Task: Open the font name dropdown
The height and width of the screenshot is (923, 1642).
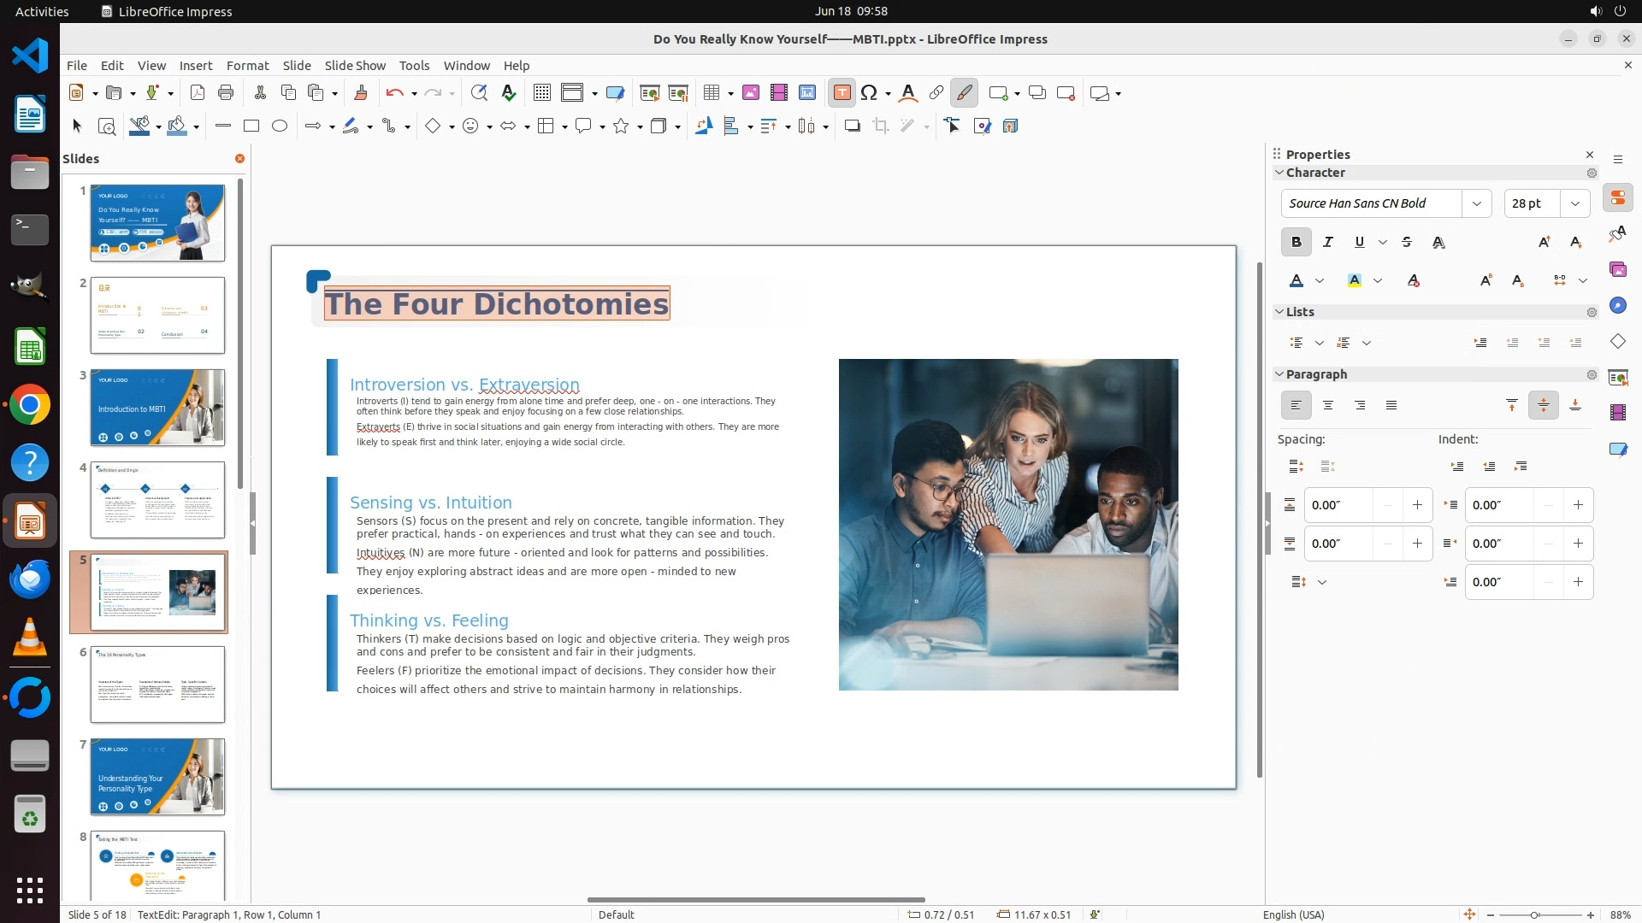Action: click(1476, 203)
